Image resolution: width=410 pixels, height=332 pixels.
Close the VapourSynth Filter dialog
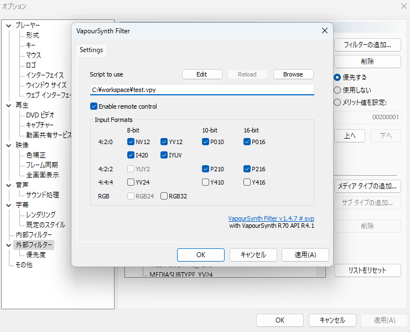[324, 30]
